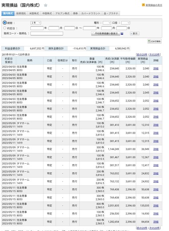
Task: Click the 281件中101〜120件表示 text
Action: point(16,55)
